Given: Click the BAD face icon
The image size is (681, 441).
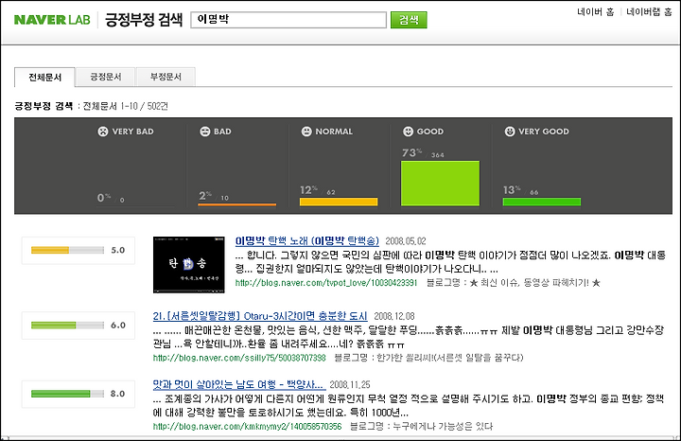Looking at the screenshot, I should 205,132.
